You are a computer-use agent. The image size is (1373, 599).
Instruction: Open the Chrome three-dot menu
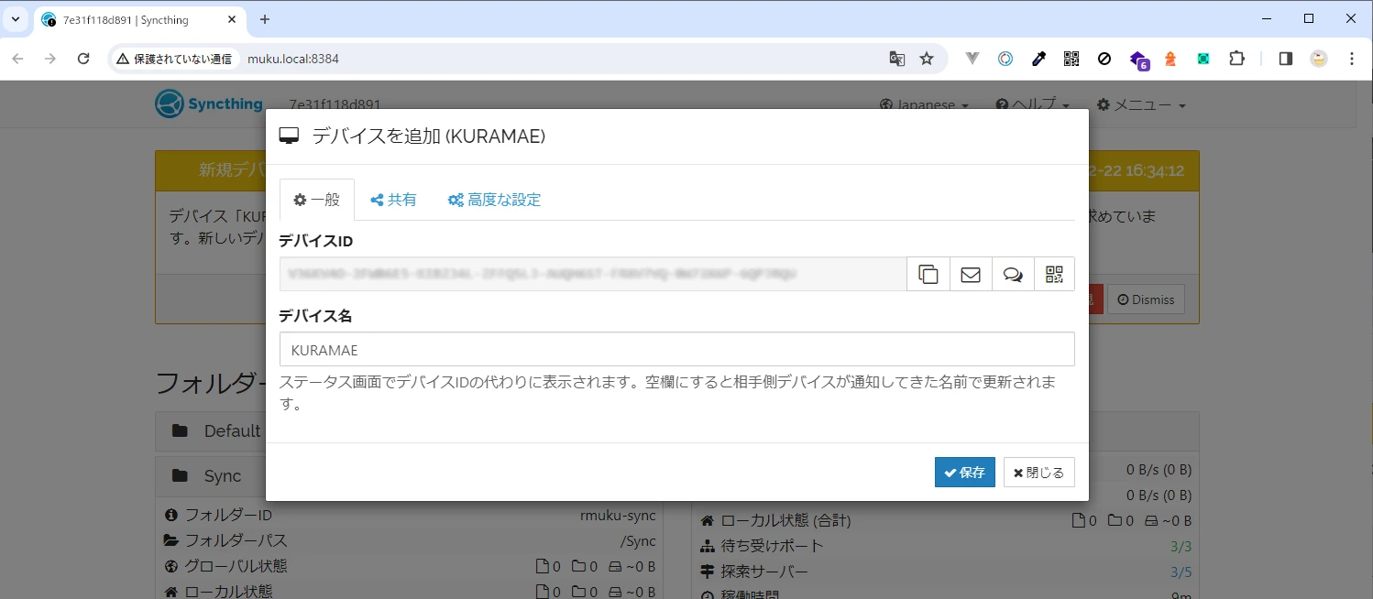pos(1352,59)
